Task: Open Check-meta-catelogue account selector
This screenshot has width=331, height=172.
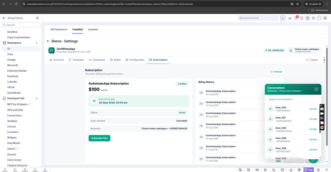Action: tap(304, 50)
